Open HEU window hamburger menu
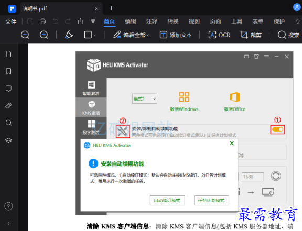 (x=266, y=57)
